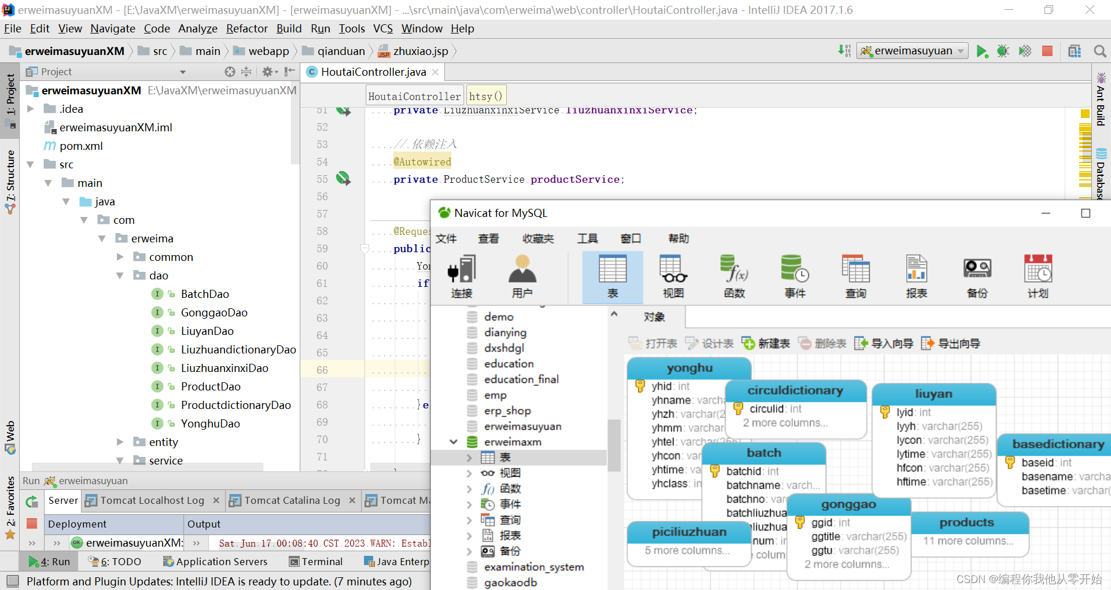The height and width of the screenshot is (590, 1111).
Task: Select the Server tab in Run panel
Action: (63, 500)
